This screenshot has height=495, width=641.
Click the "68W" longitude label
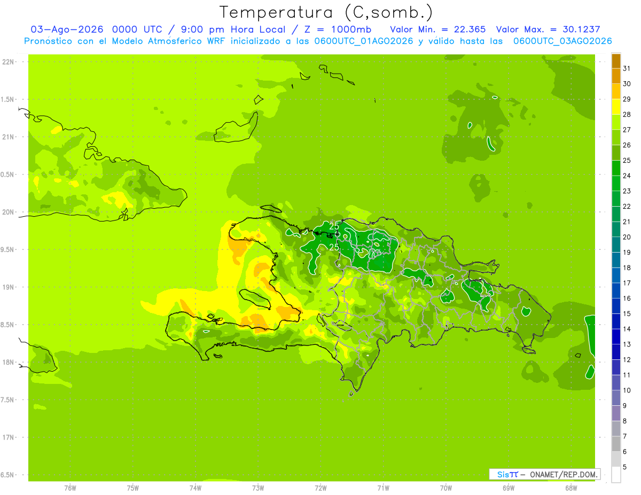coord(571,488)
